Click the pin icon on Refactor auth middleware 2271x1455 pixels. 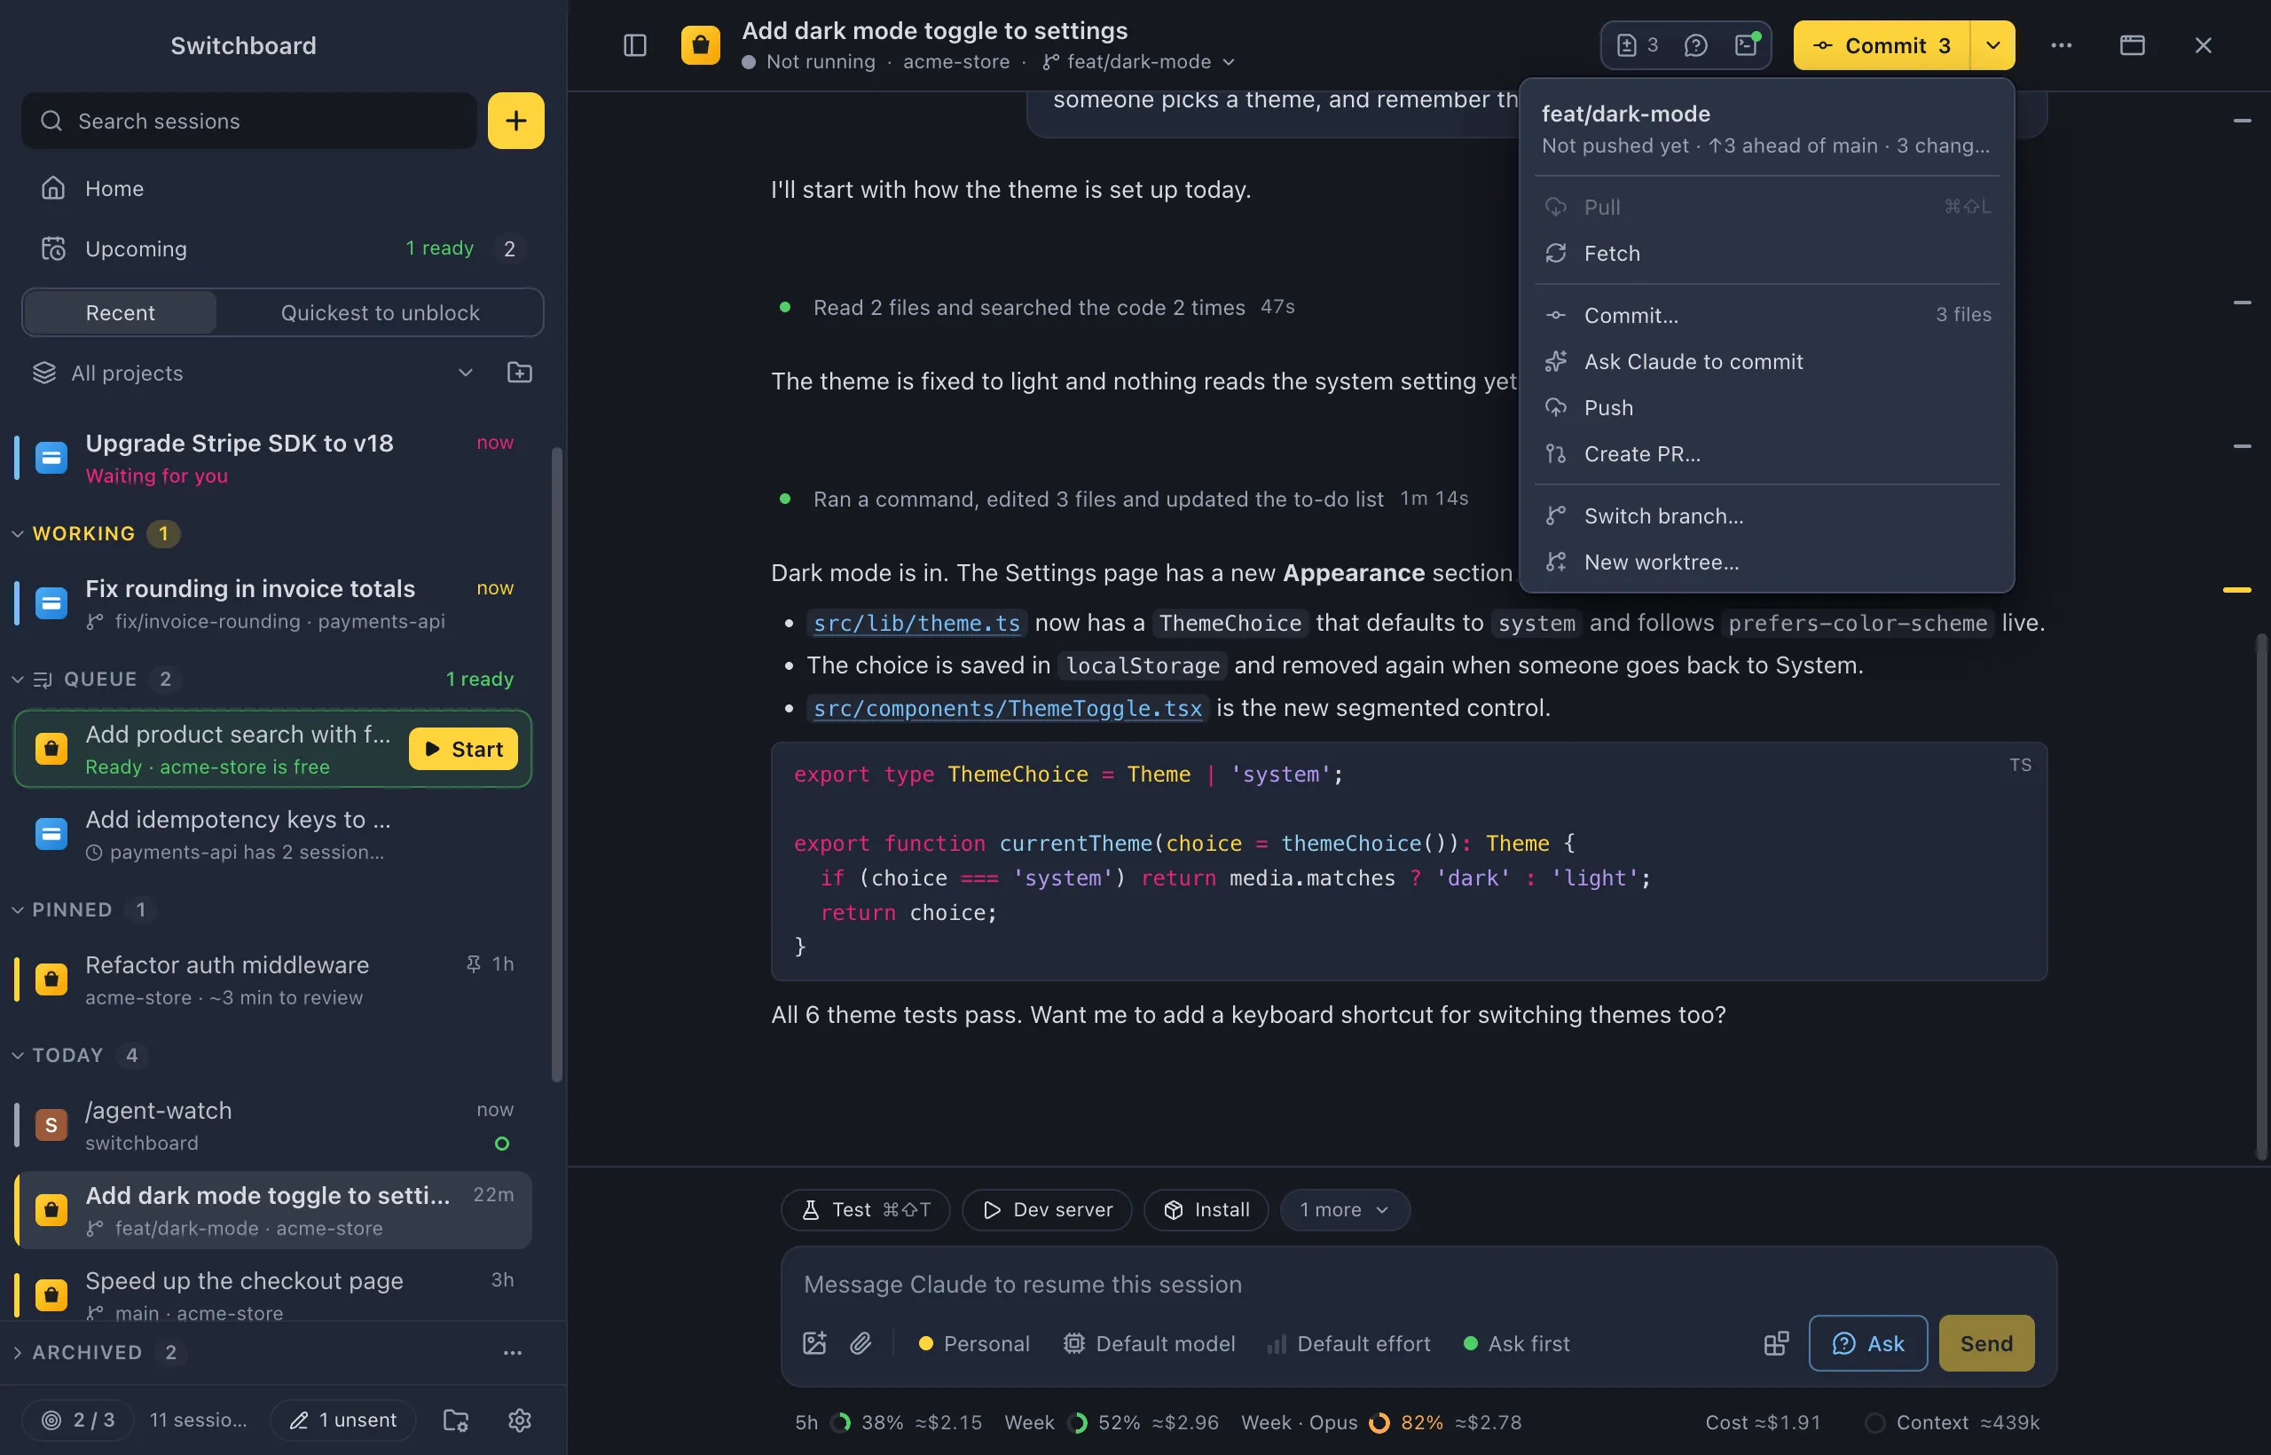(x=474, y=963)
